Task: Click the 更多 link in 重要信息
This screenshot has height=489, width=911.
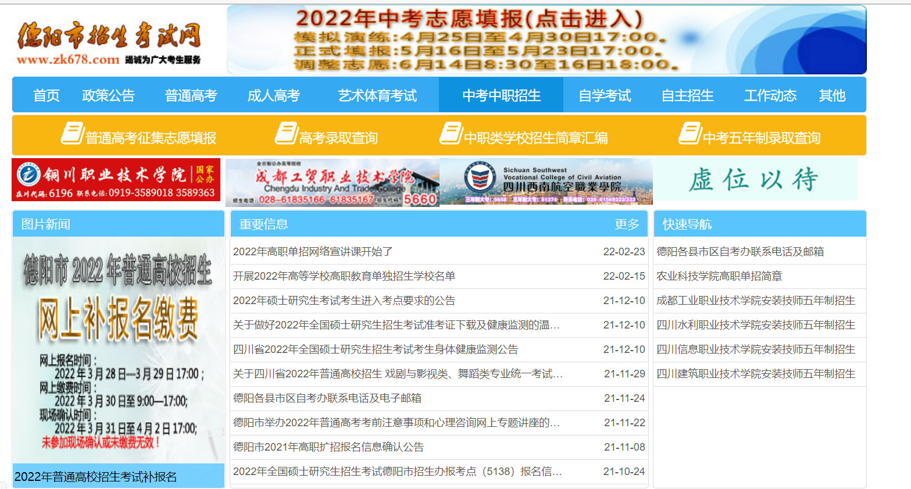Action: coord(627,224)
